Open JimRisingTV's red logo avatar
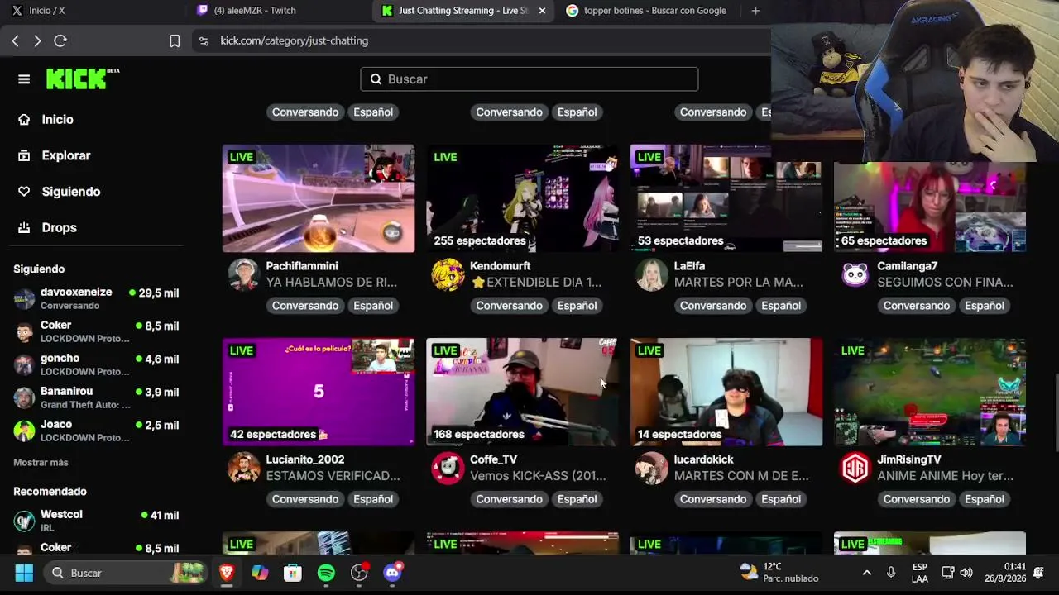 coord(855,469)
